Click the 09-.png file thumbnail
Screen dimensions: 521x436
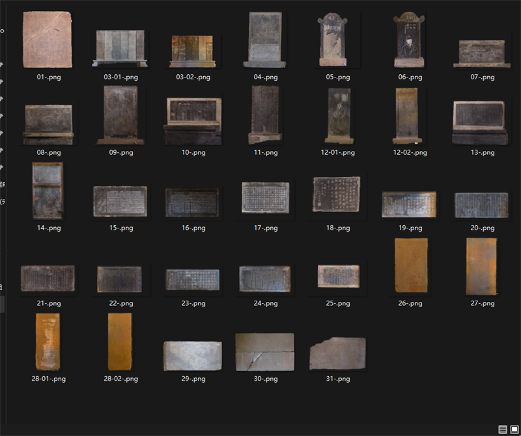120,115
